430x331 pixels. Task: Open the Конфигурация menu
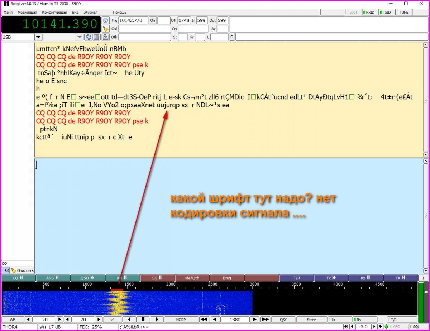coord(54,12)
